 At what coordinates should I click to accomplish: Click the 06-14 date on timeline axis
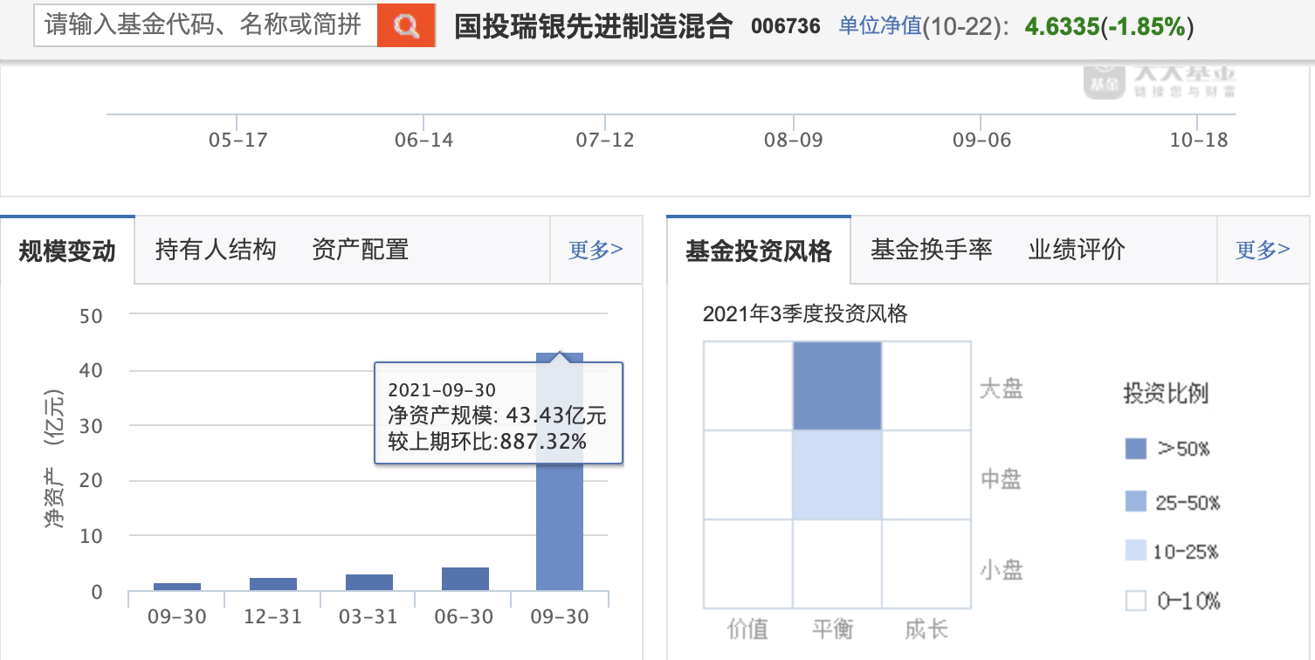pyautogui.click(x=424, y=140)
